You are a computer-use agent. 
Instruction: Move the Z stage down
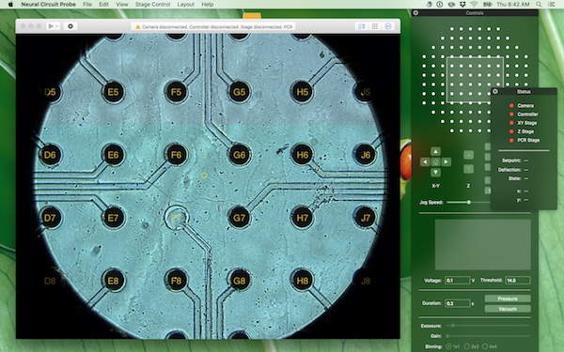point(468,169)
